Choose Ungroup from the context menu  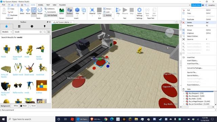[199, 33]
